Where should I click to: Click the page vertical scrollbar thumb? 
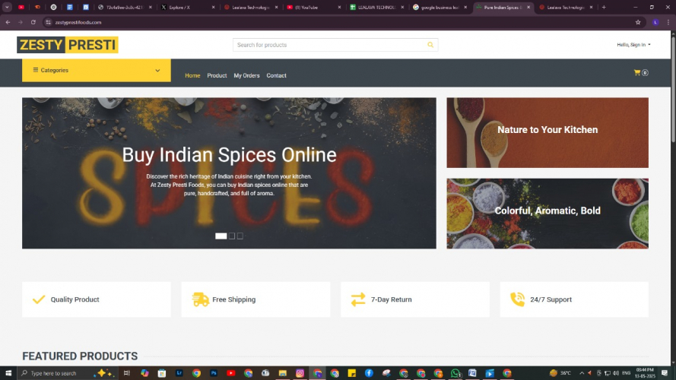pos(673,88)
